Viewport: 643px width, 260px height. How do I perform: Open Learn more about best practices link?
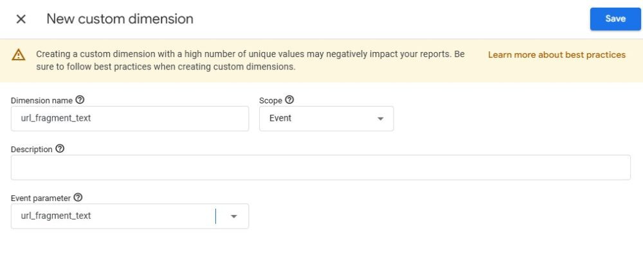(x=556, y=55)
